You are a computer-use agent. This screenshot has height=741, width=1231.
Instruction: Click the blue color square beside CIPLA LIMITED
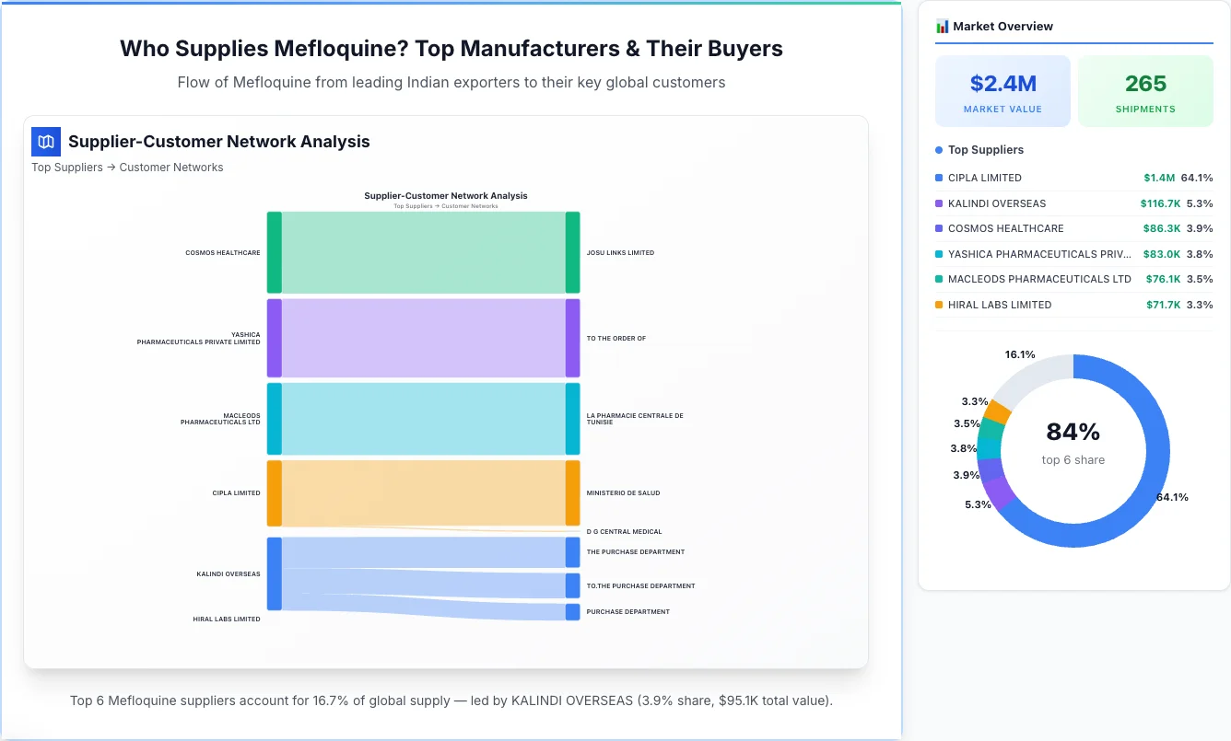click(938, 178)
